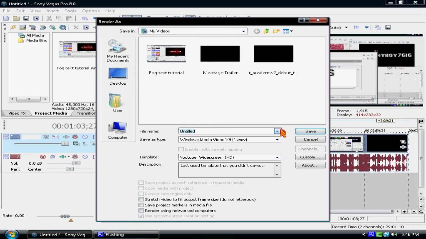The height and width of the screenshot is (239, 426).
Task: Click the lightning bolt icon in Project Media toolbar
Action: click(x=13, y=28)
